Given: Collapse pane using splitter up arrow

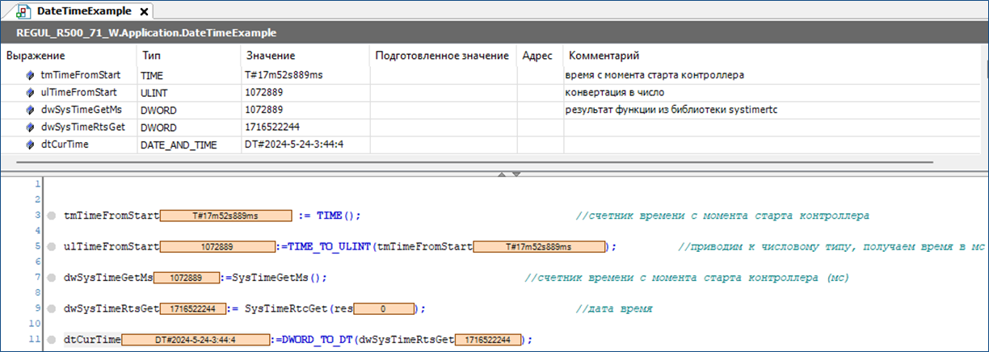Looking at the screenshot, I should tap(503, 174).
